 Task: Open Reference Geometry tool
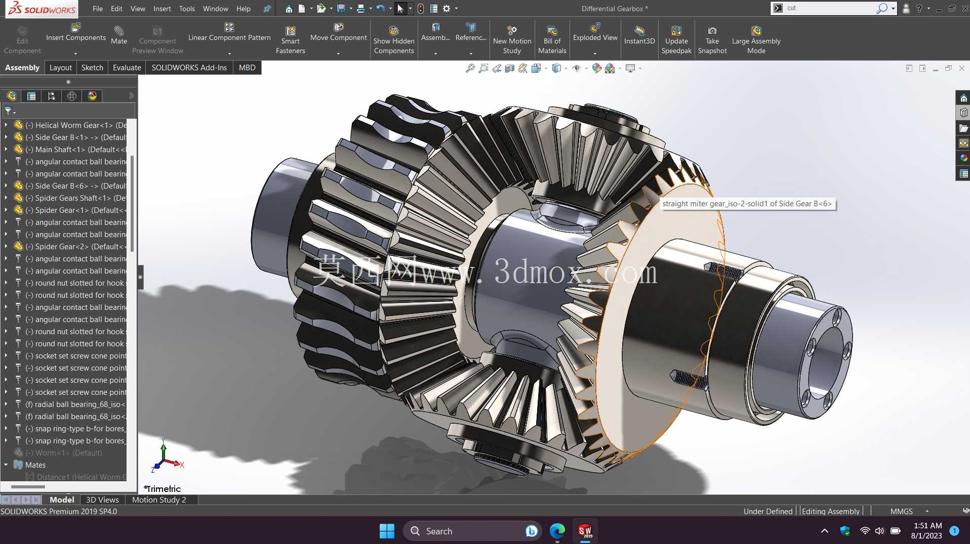pyautogui.click(x=471, y=32)
